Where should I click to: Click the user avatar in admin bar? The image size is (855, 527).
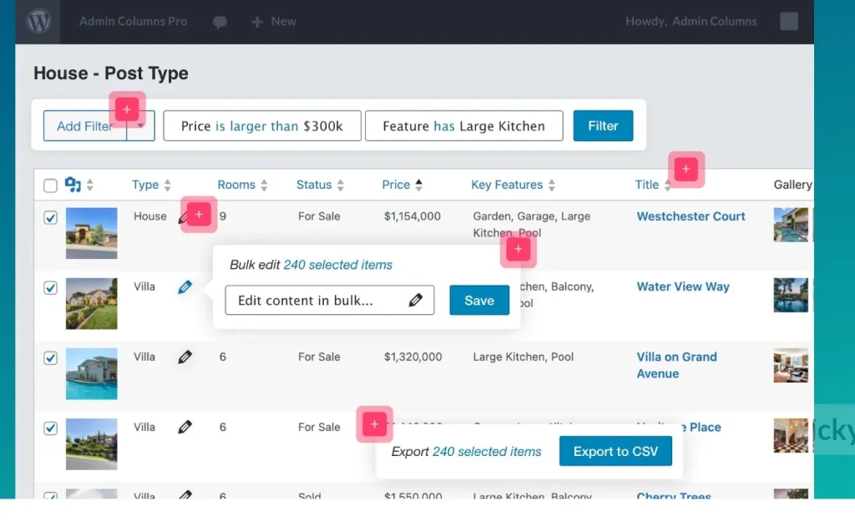788,22
